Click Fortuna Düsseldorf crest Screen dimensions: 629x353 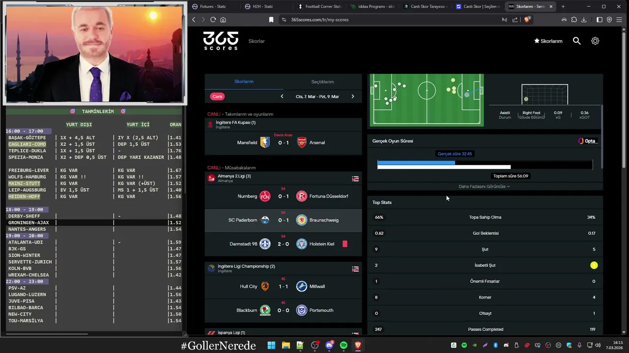pos(302,196)
